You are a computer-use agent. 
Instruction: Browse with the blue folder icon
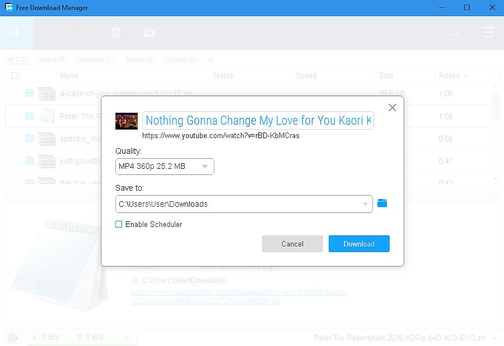382,203
